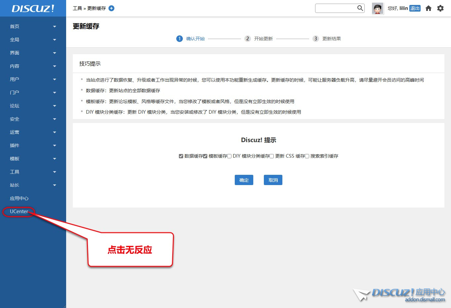The image size is (451, 308).
Task: Enable 更新 CSS 缓存 checkbox
Action: (272, 156)
